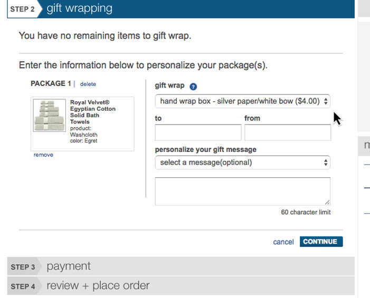Click the "to" recipient input field

[198, 132]
